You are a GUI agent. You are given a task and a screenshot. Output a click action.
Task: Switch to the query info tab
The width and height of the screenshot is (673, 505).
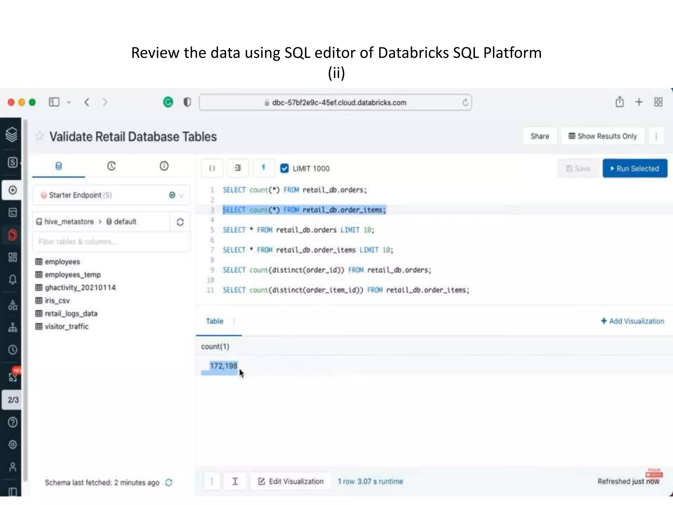pos(164,166)
